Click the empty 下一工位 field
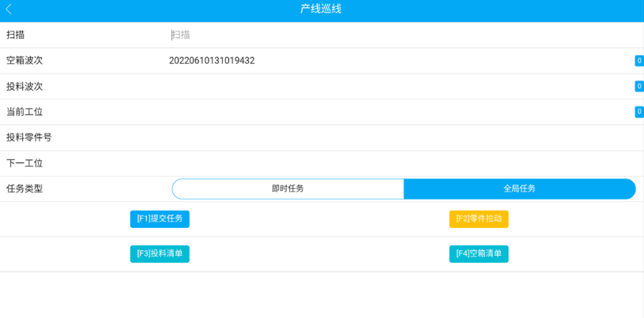The height and width of the screenshot is (318, 644). [x=405, y=163]
